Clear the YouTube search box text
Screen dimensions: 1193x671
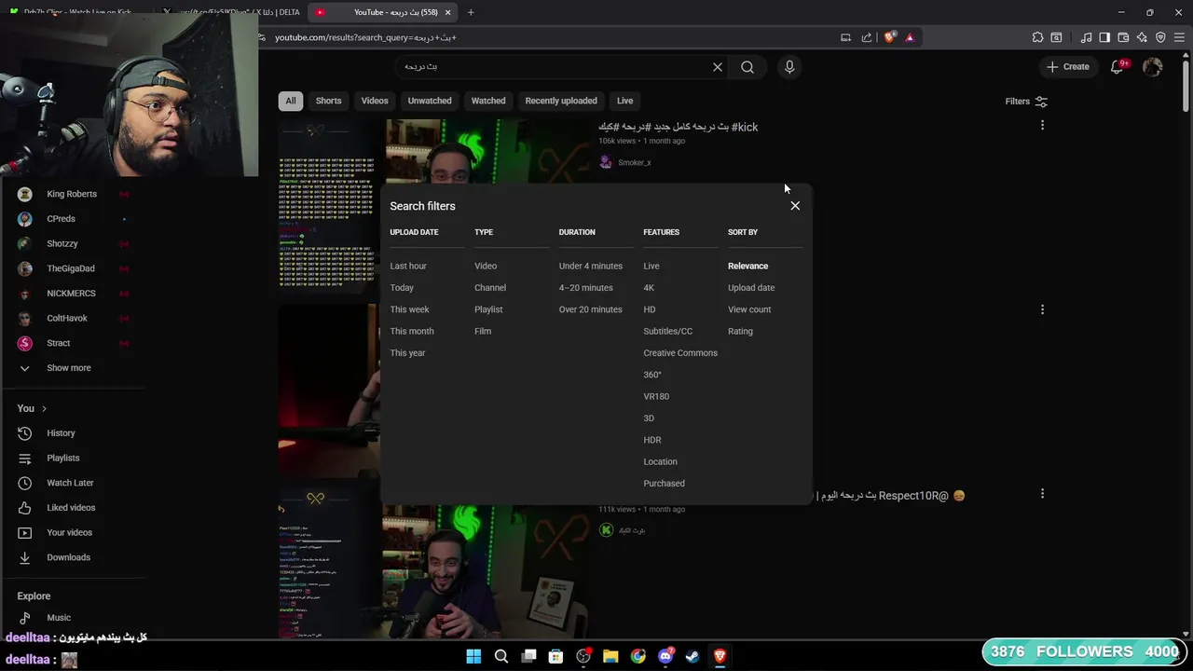(718, 67)
